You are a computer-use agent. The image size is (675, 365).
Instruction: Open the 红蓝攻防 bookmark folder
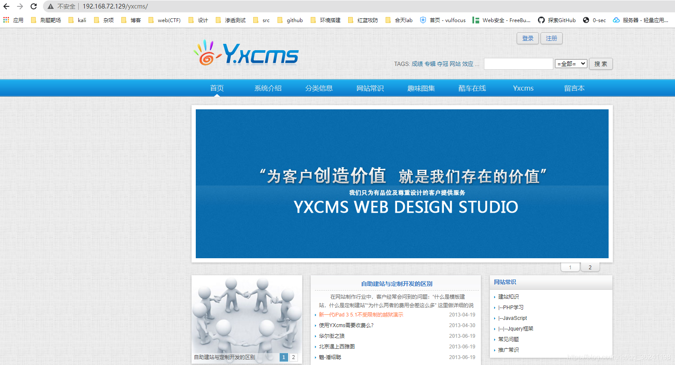[363, 20]
